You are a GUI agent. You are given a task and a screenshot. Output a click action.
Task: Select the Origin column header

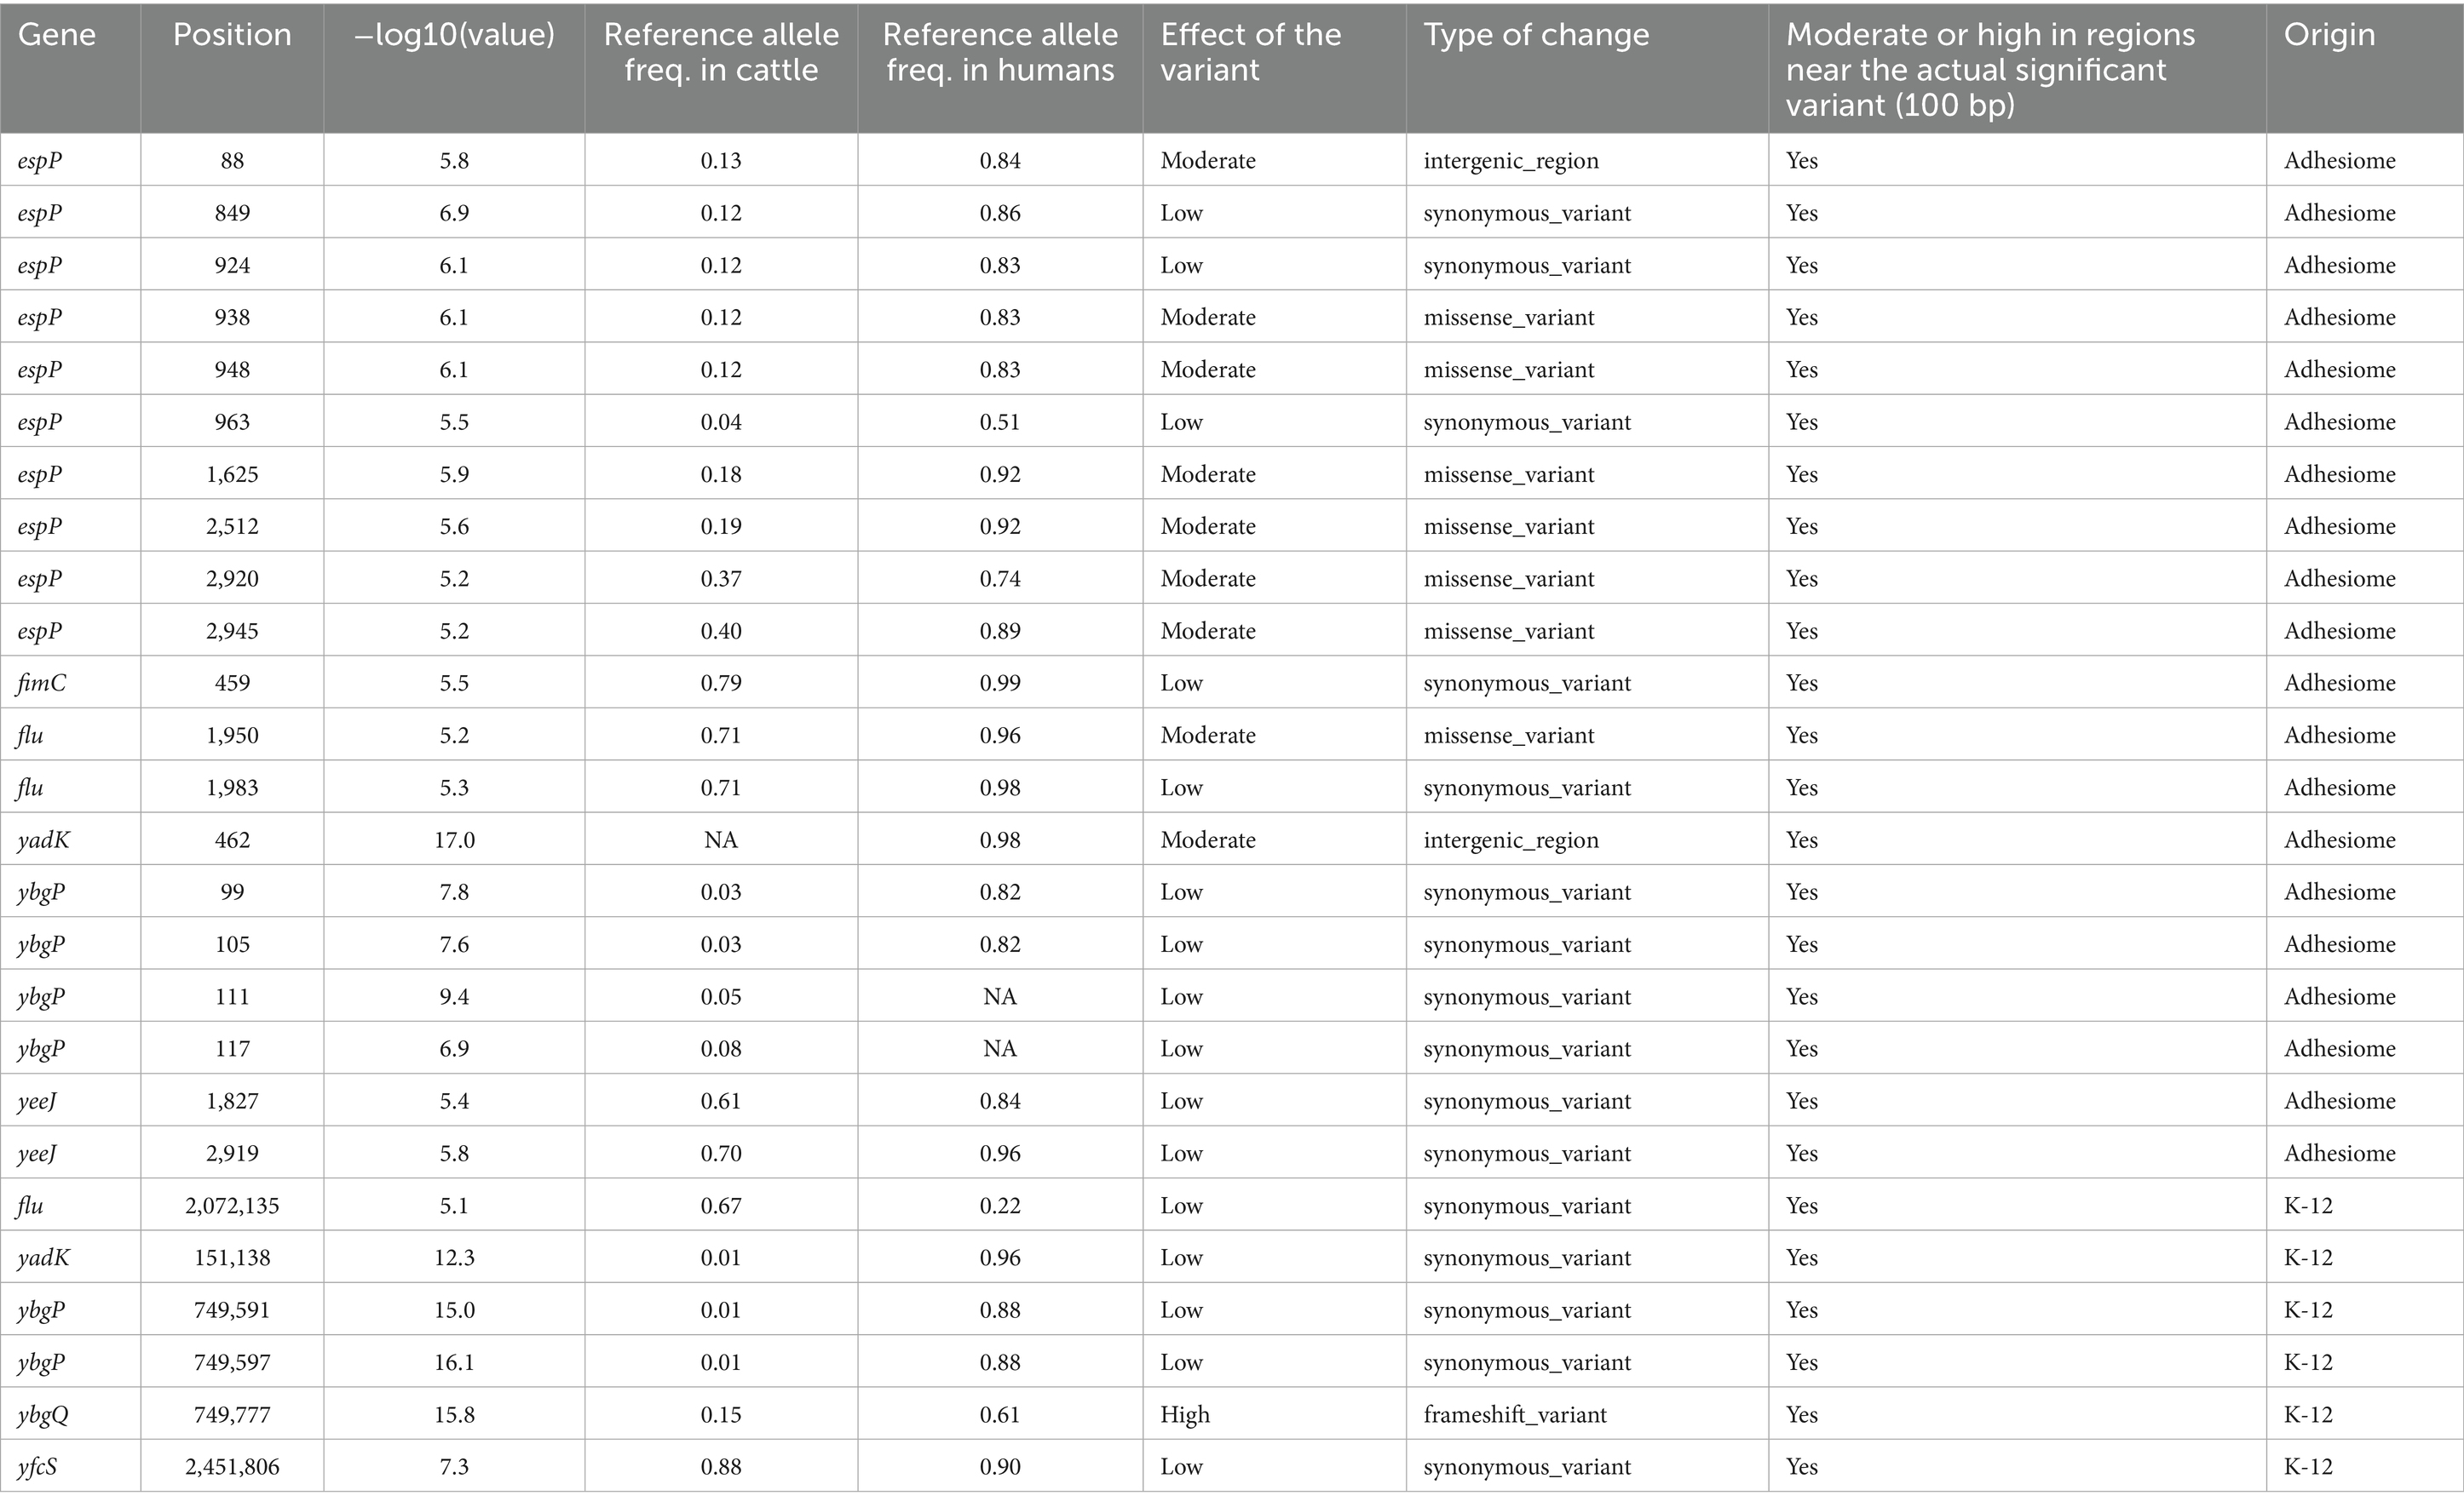click(x=2329, y=35)
